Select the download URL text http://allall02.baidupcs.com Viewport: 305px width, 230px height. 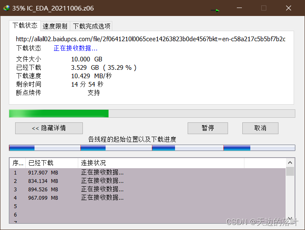tap(151, 39)
